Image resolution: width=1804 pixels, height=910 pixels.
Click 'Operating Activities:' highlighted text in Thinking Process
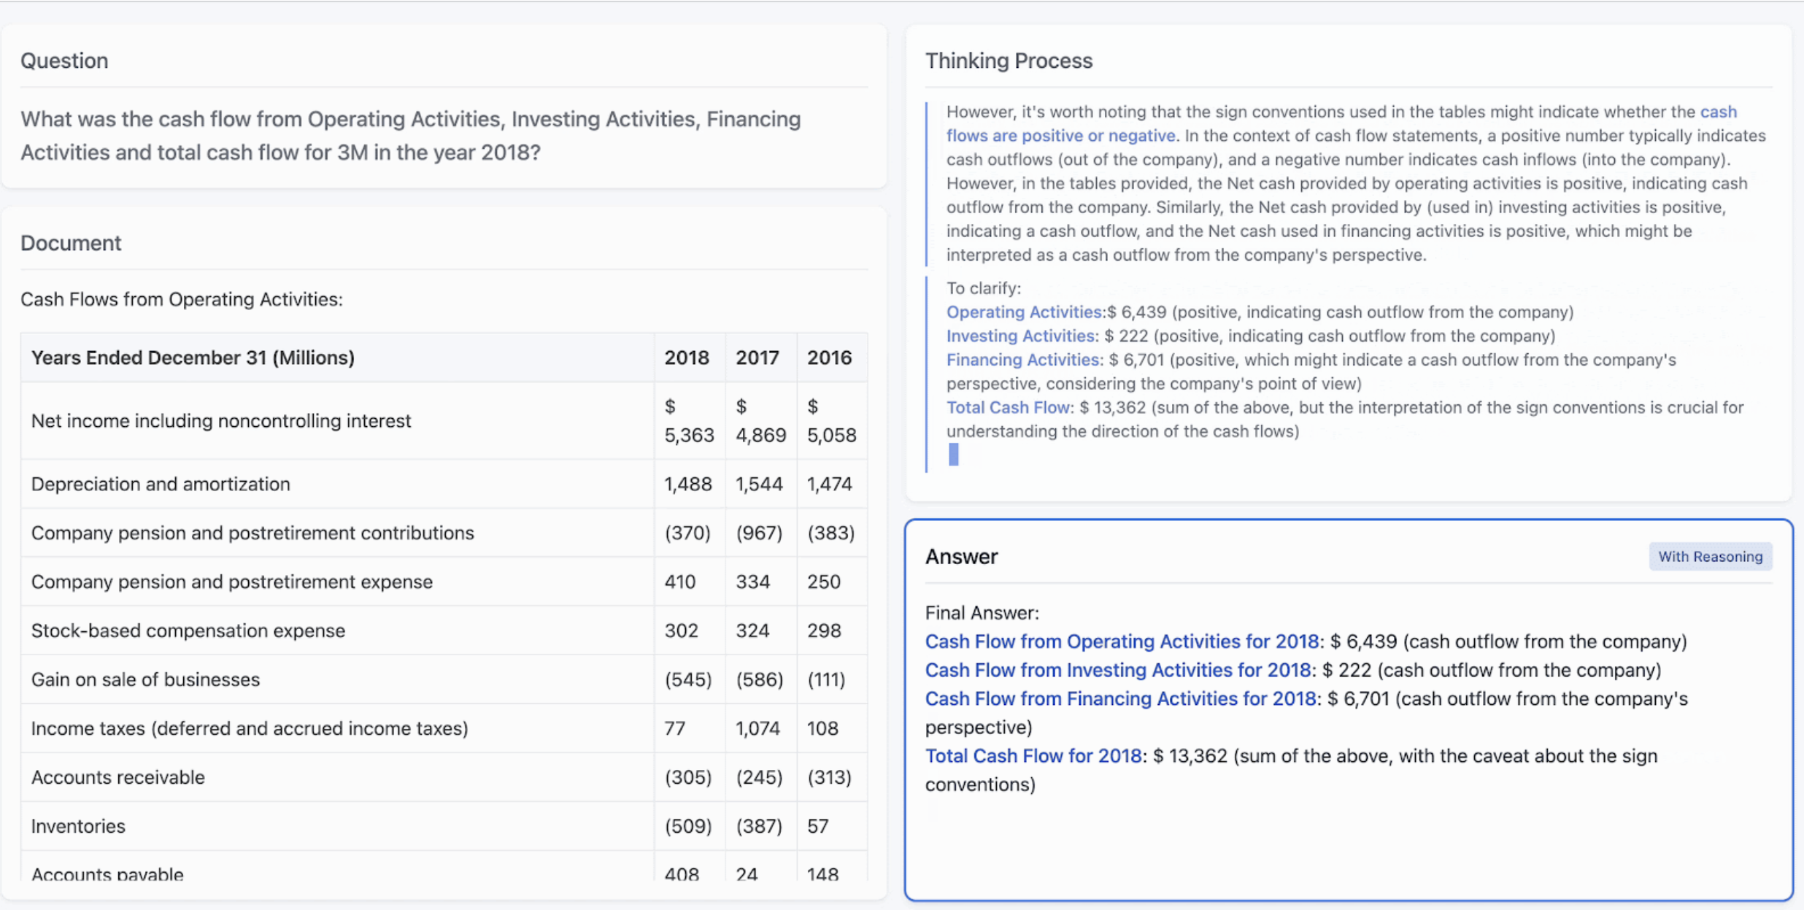(x=1025, y=312)
